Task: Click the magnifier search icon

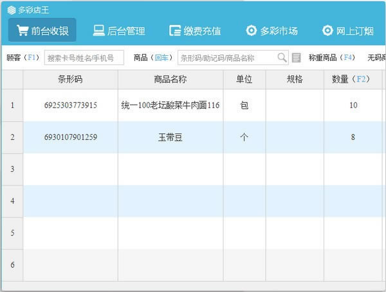Action: coord(282,58)
